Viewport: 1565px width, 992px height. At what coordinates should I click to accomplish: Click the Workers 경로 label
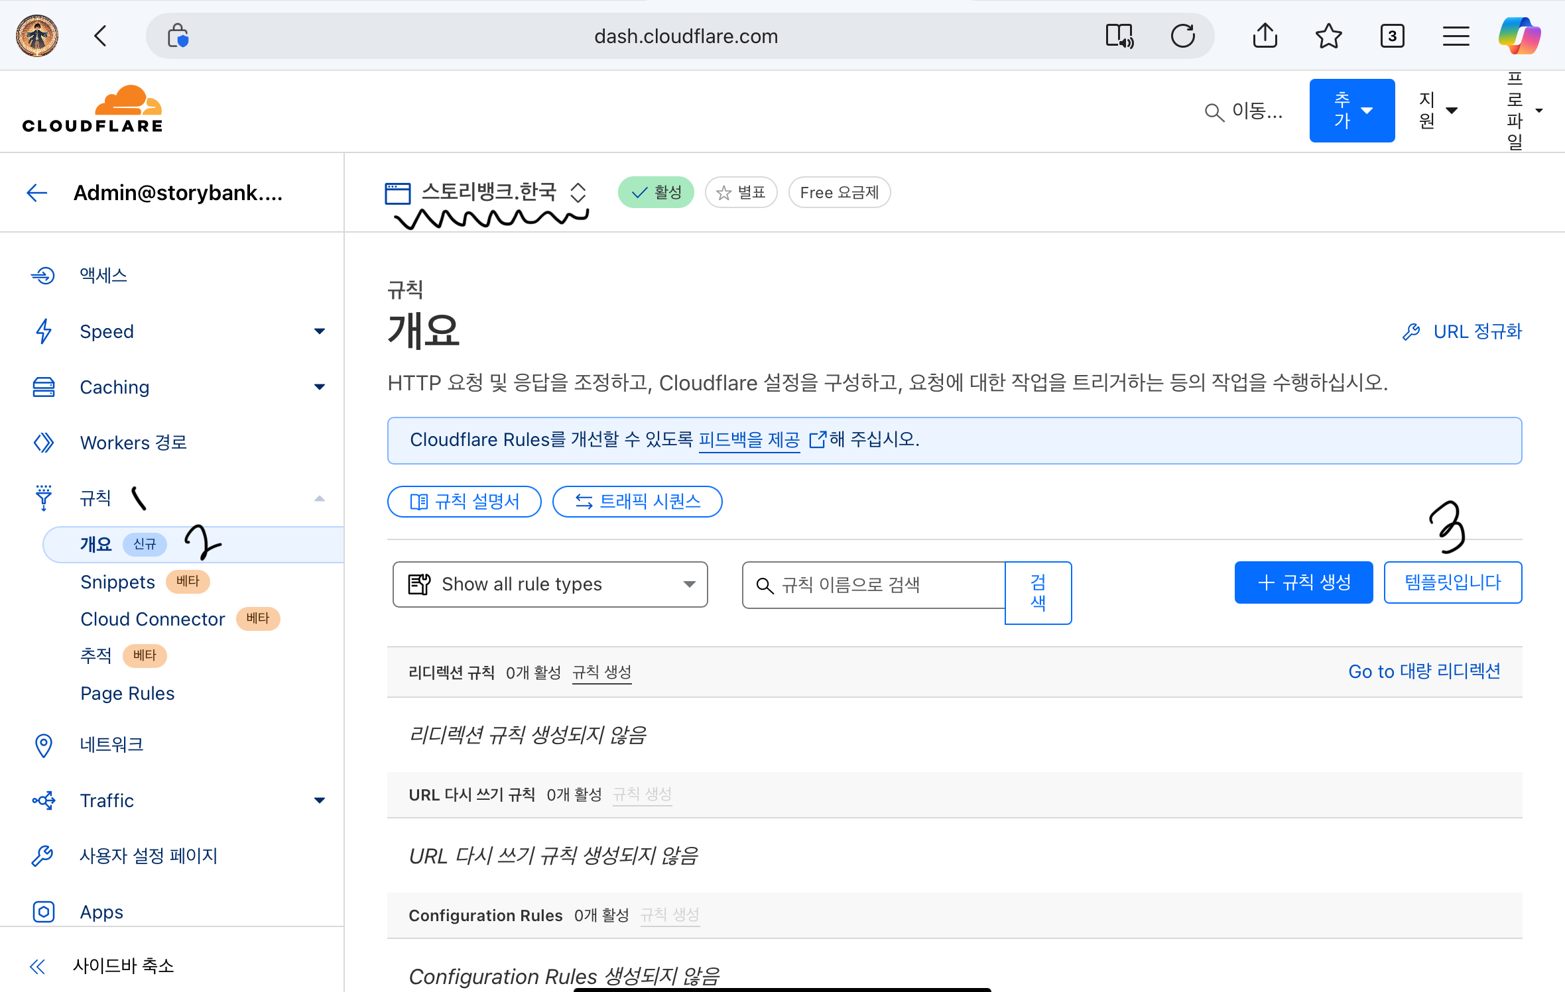pyautogui.click(x=133, y=443)
